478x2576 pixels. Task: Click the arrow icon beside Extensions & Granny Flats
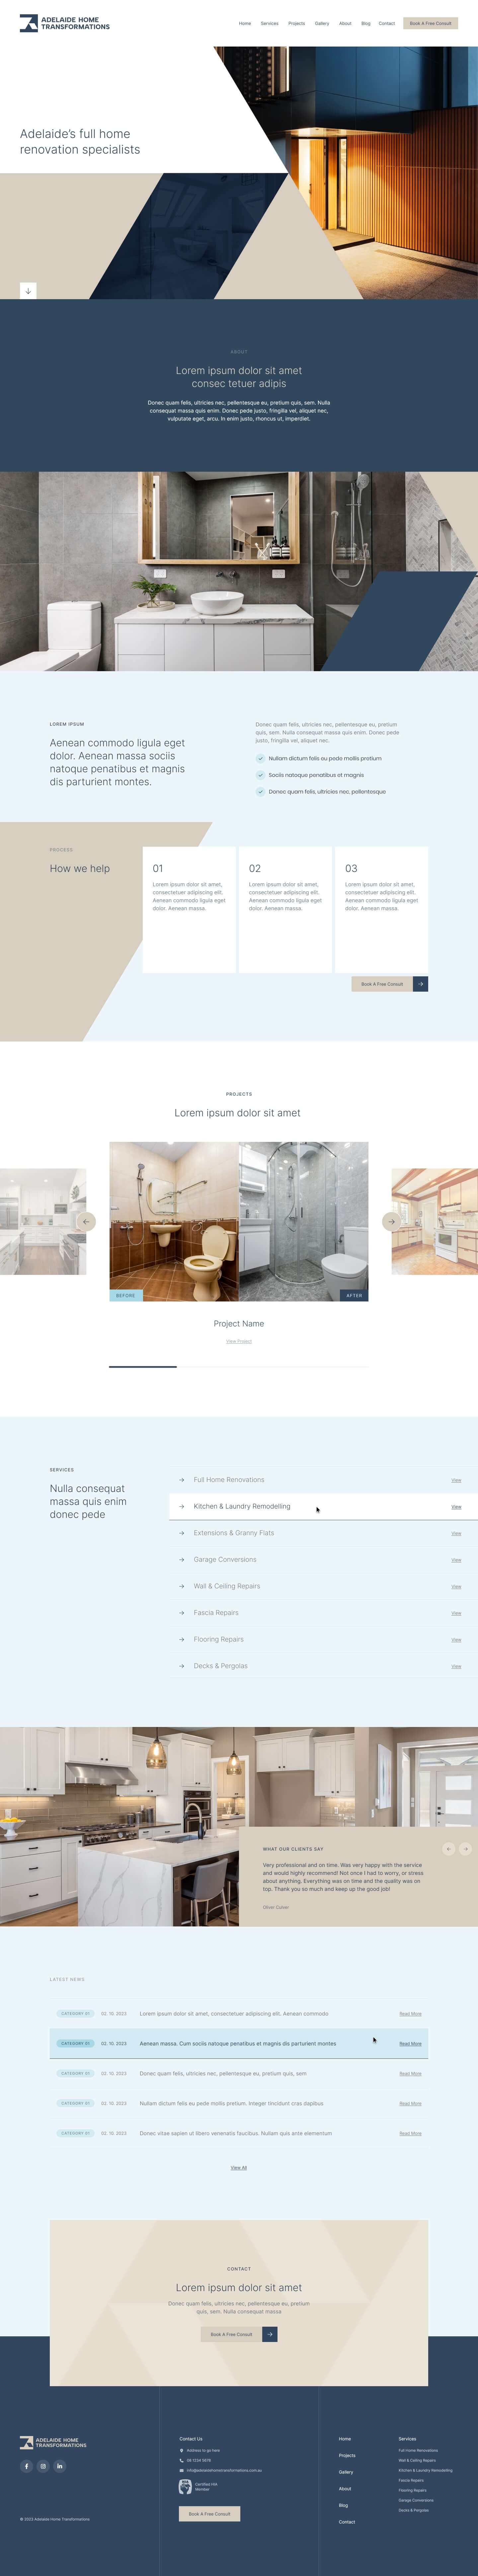[x=182, y=1533]
